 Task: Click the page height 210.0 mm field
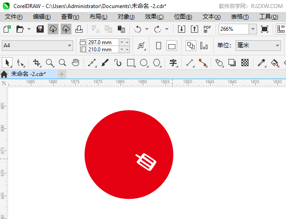pos(103,49)
